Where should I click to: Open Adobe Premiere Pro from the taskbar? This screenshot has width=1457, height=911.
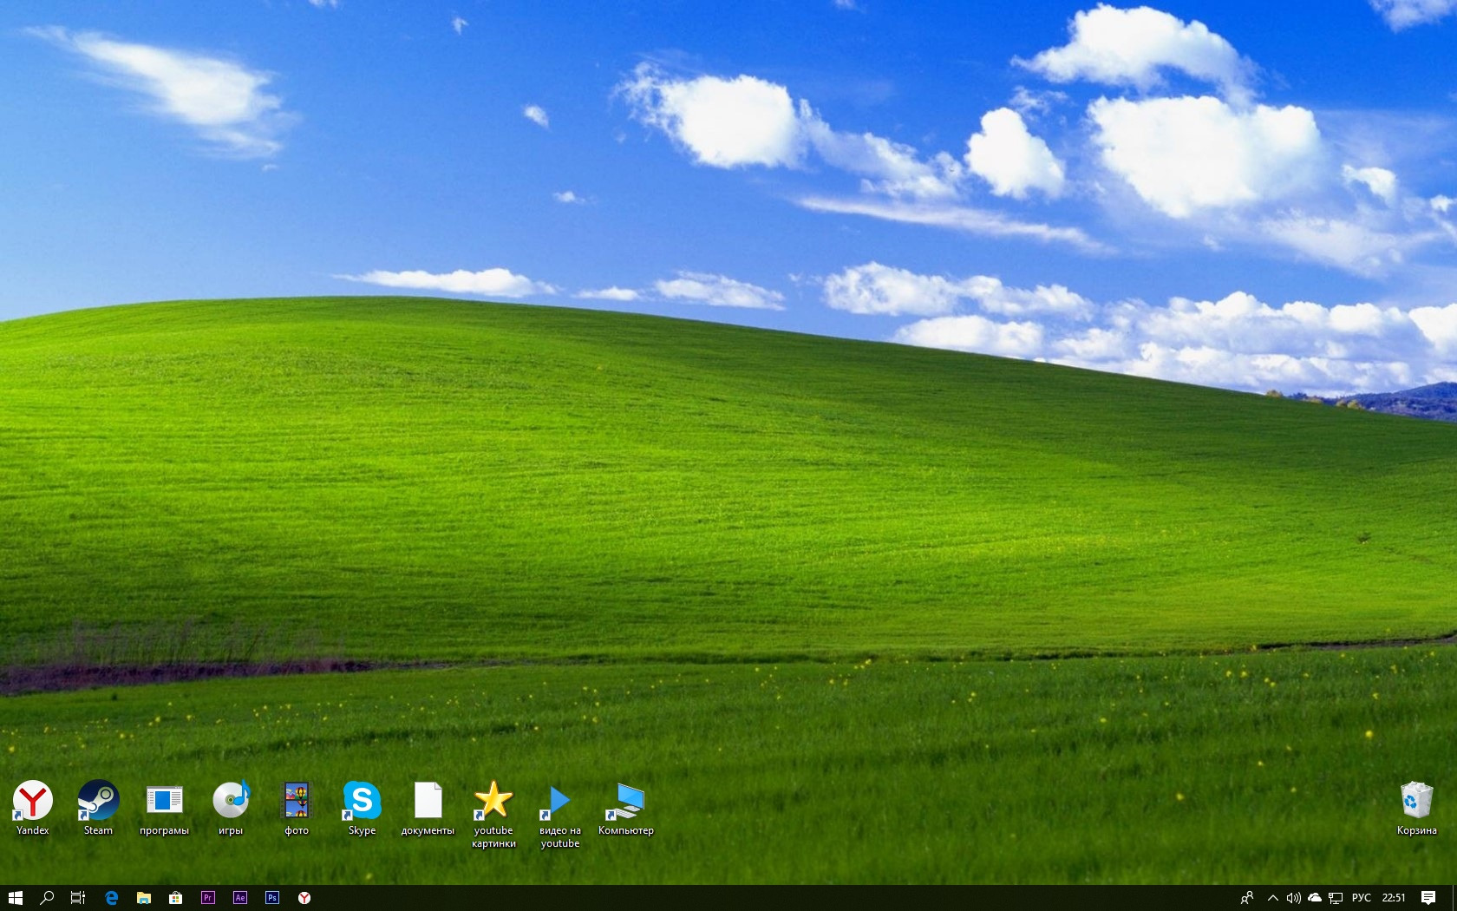pyautogui.click(x=208, y=898)
